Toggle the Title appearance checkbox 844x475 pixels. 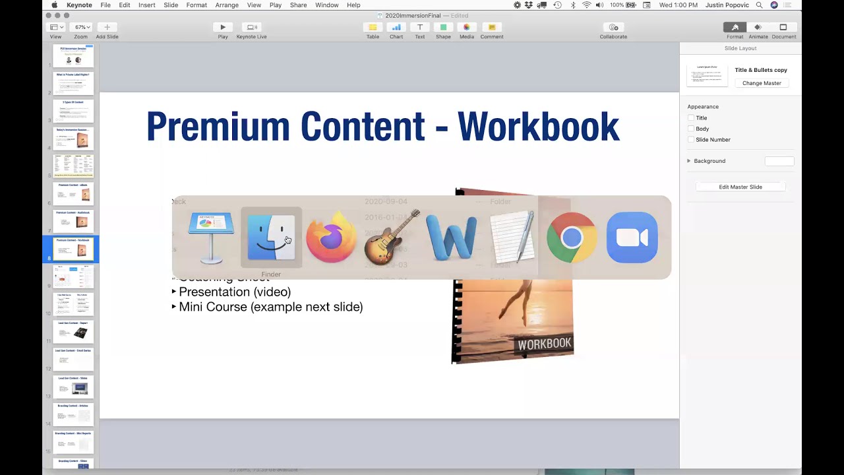coord(691,118)
